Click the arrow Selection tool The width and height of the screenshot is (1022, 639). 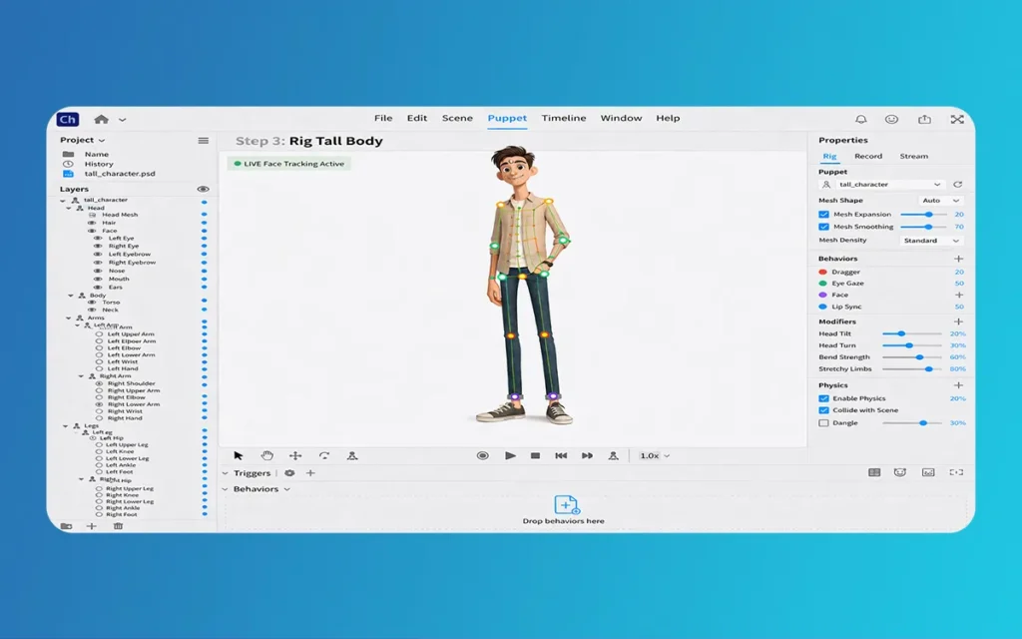pos(239,455)
